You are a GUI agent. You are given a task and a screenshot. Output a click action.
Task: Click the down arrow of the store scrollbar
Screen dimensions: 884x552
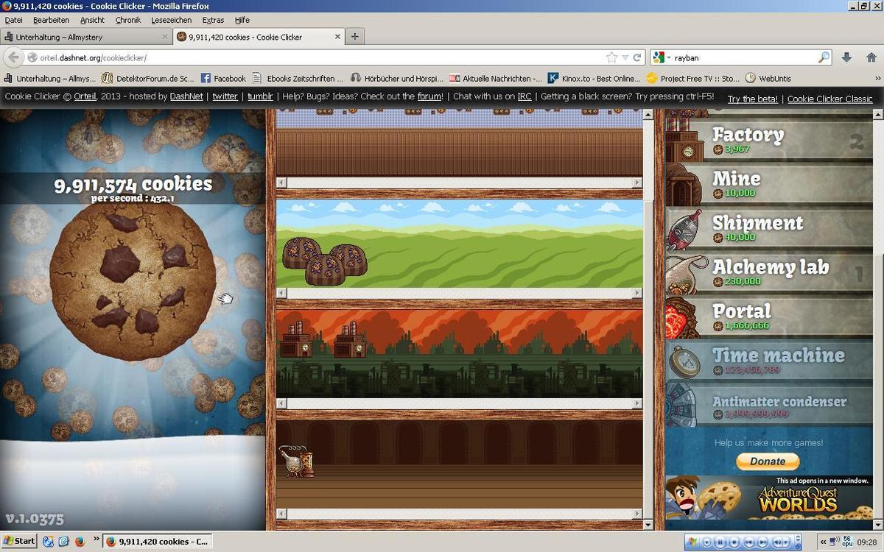[x=877, y=524]
